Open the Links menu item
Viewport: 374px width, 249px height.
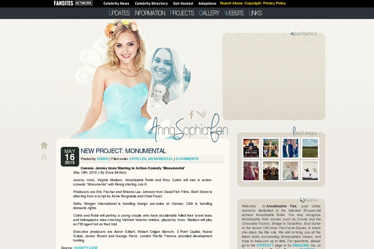(255, 13)
